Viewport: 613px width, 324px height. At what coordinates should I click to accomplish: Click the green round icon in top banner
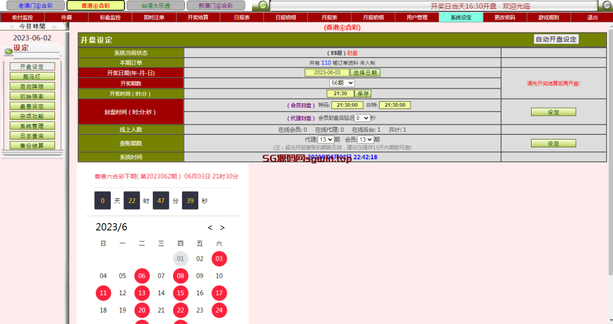[x=261, y=6]
